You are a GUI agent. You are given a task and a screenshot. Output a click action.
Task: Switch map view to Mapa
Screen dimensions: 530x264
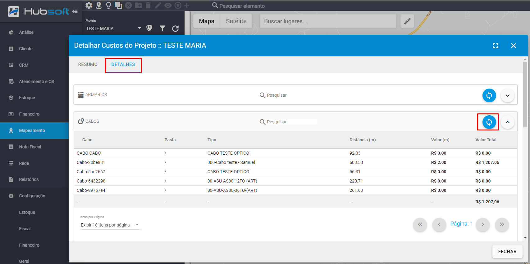207,21
